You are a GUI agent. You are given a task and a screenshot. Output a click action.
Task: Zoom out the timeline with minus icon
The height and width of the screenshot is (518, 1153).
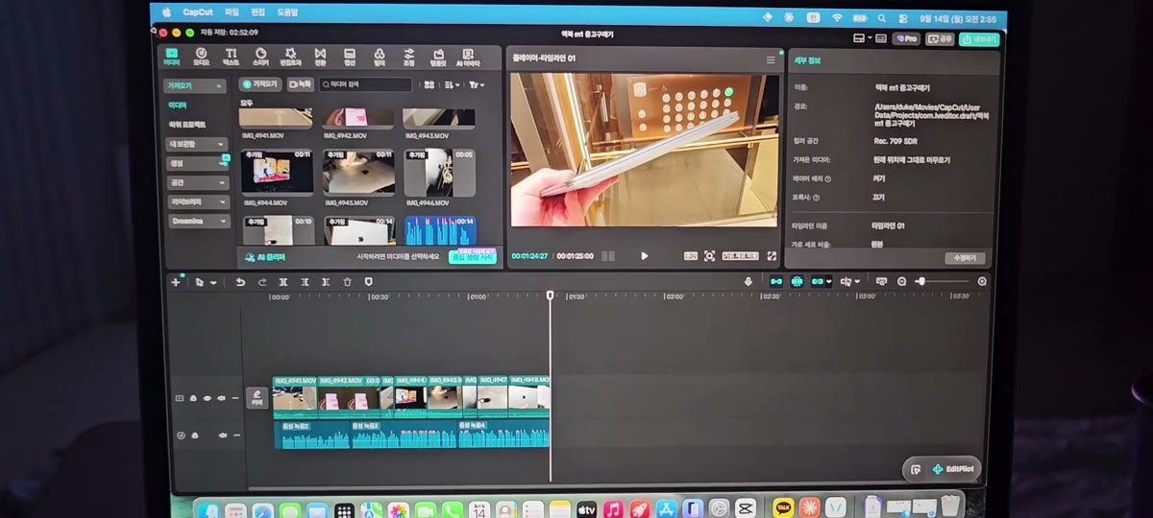click(x=902, y=282)
